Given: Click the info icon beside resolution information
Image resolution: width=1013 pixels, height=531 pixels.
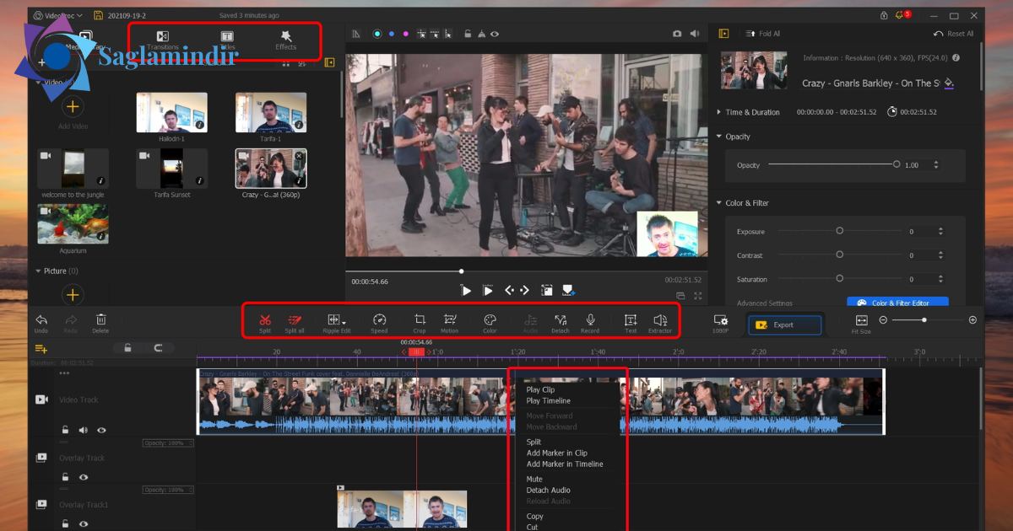Looking at the screenshot, I should 954,58.
